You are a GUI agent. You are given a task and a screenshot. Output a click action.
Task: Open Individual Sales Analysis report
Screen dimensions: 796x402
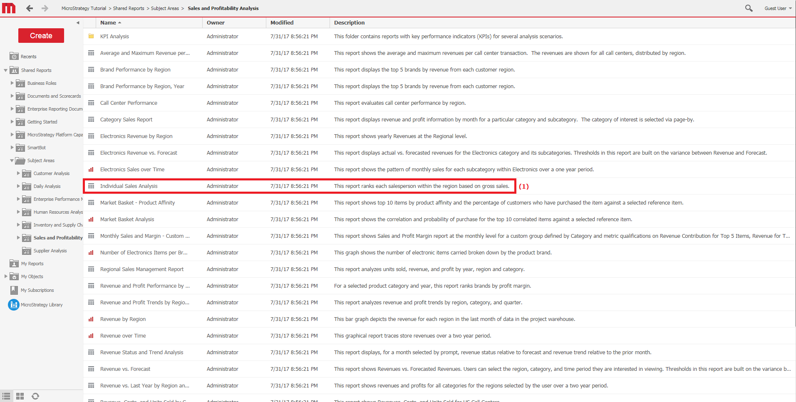[129, 186]
